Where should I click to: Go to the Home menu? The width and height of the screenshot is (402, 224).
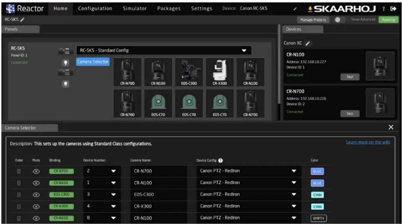pyautogui.click(x=61, y=9)
